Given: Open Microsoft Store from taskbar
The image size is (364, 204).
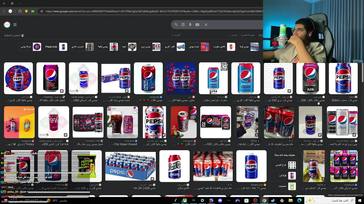Looking at the screenshot, I should pos(246,201).
